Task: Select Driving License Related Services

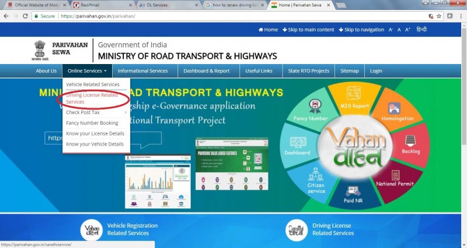Action: (96, 98)
